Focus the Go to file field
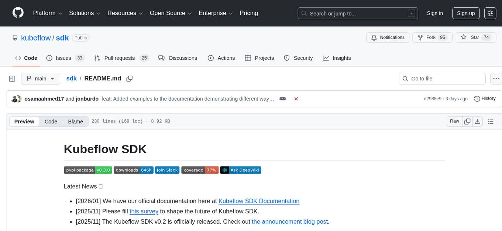 pyautogui.click(x=442, y=78)
